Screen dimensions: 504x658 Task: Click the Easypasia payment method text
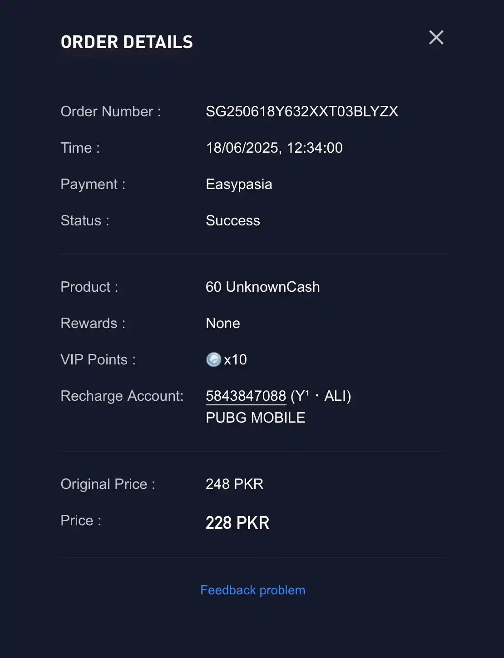239,184
